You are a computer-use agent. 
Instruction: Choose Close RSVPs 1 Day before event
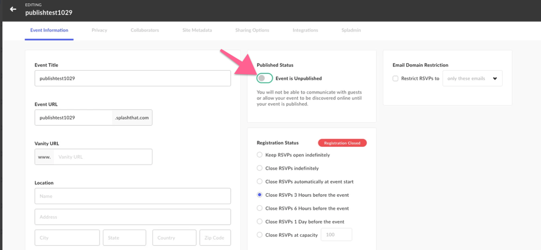click(260, 222)
